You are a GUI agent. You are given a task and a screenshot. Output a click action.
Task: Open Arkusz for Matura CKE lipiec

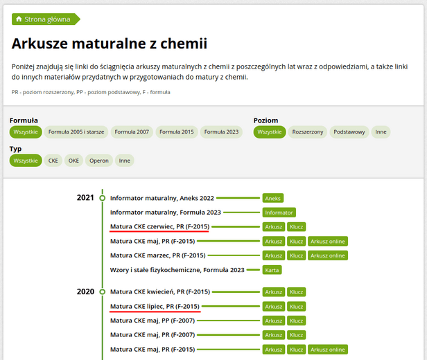(274, 307)
